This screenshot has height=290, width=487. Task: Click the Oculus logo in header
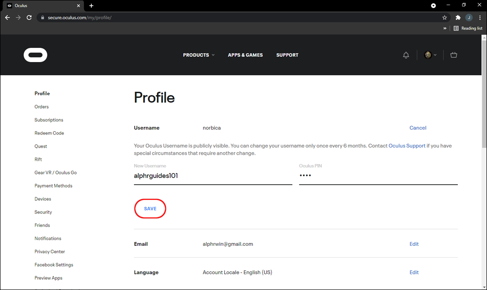(x=35, y=55)
